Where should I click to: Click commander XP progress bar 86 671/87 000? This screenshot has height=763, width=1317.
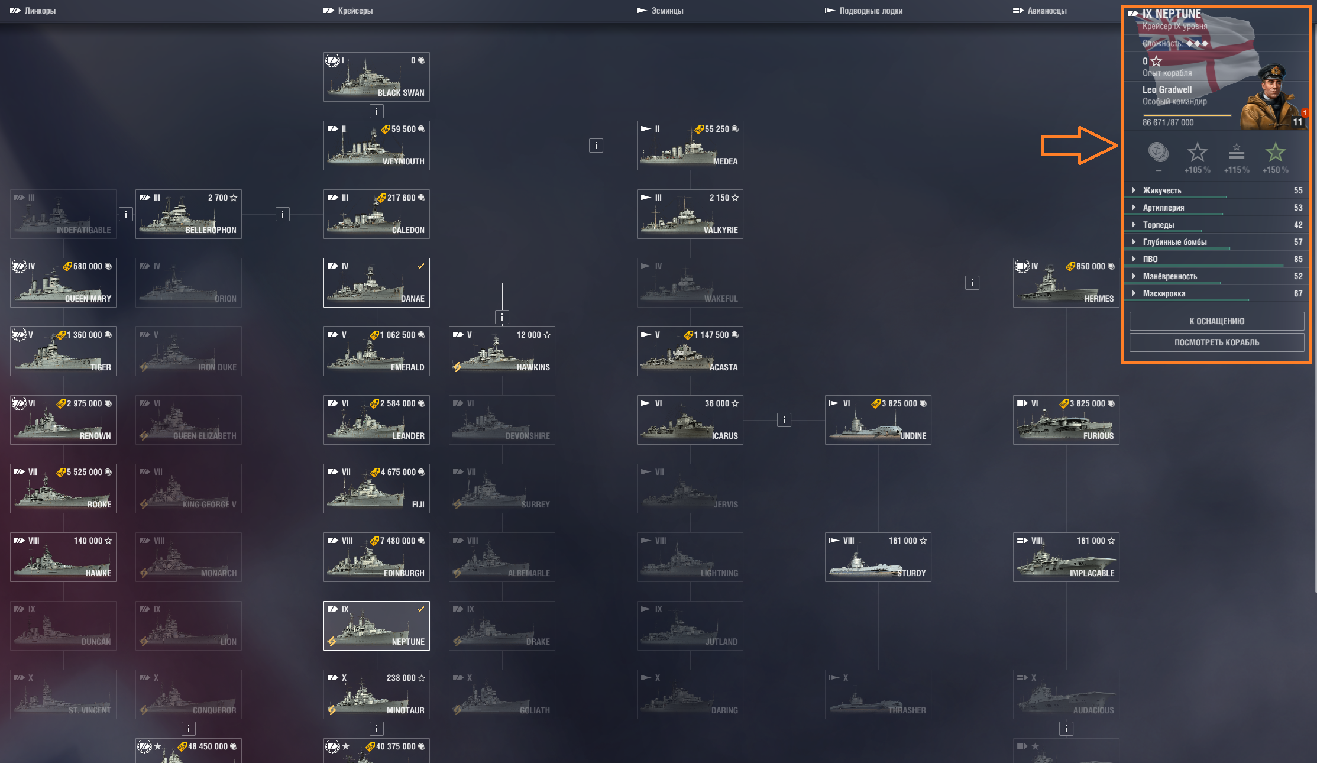[1186, 115]
